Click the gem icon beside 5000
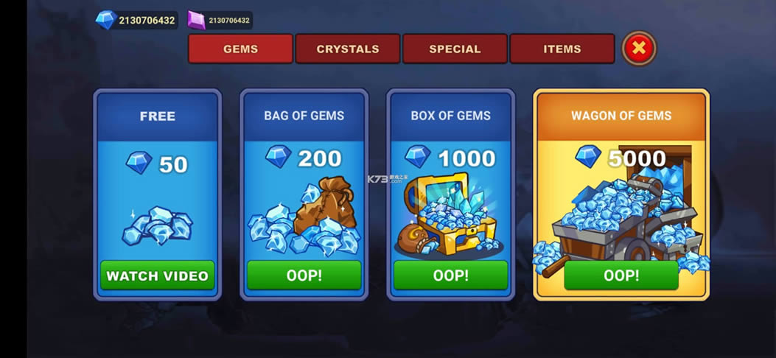This screenshot has width=776, height=358. click(588, 155)
